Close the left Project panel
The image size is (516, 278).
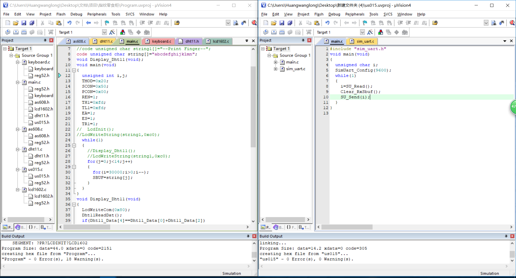point(51,40)
